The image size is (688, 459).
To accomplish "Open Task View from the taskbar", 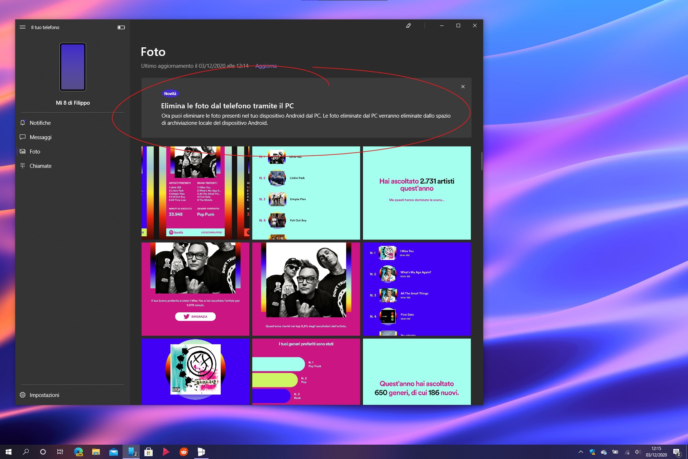I will [x=60, y=452].
